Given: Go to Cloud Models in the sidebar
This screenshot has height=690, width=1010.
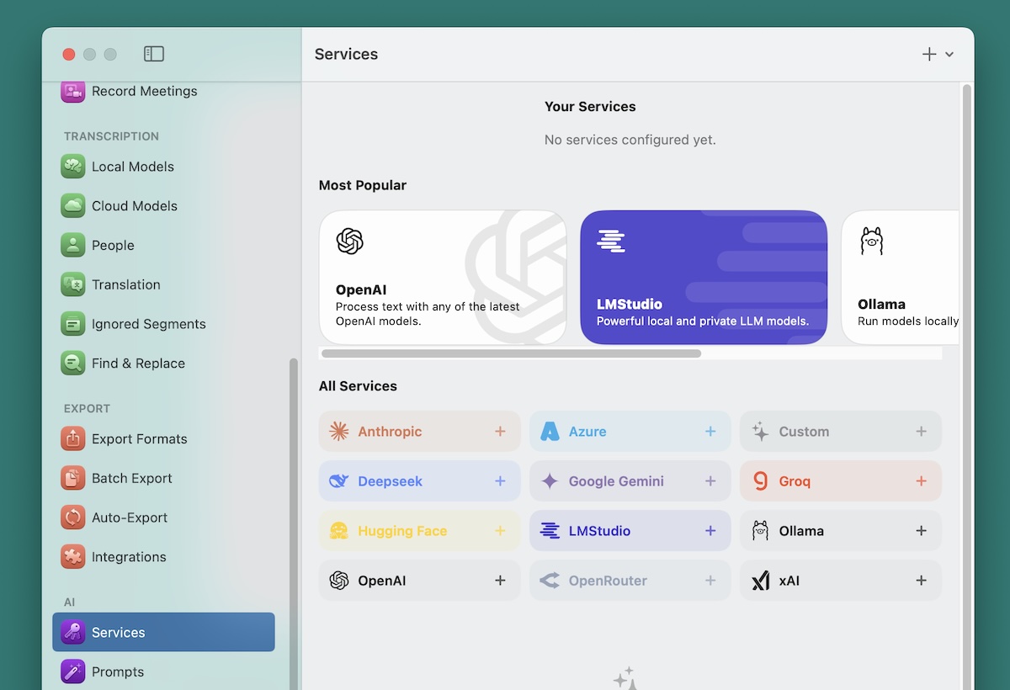Looking at the screenshot, I should pyautogui.click(x=163, y=206).
